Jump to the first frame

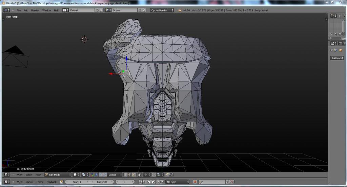point(140,182)
